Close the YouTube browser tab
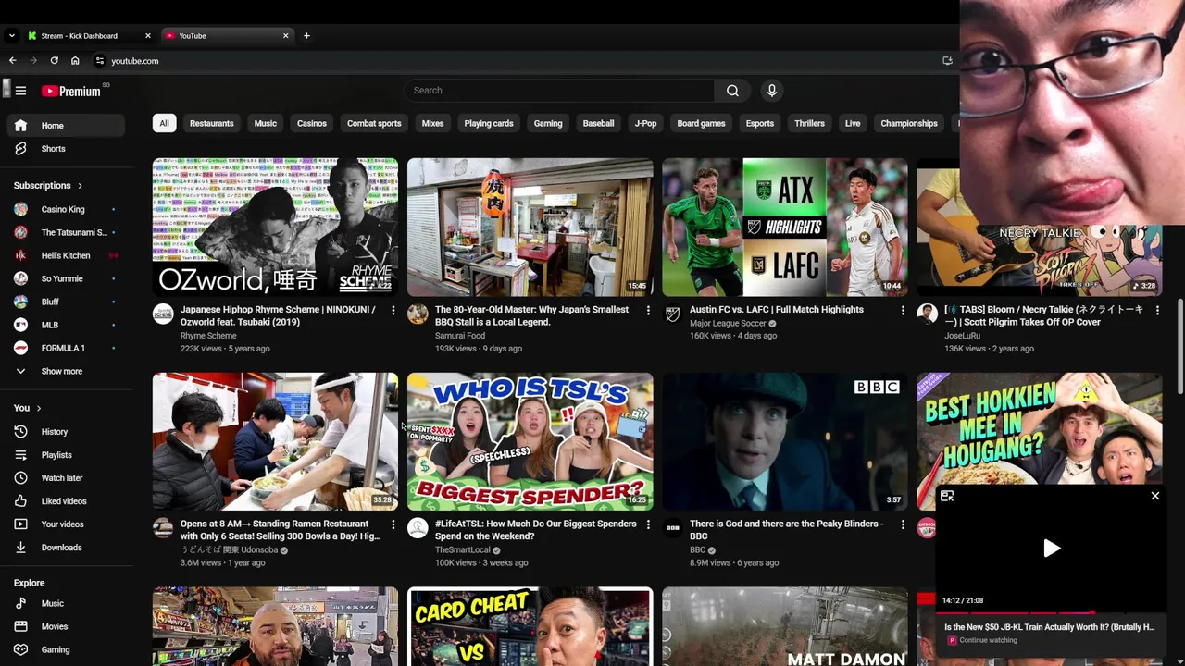 (285, 36)
